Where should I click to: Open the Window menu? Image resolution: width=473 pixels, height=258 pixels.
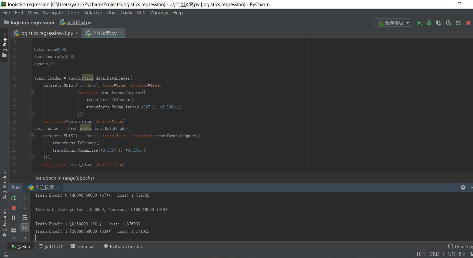159,13
